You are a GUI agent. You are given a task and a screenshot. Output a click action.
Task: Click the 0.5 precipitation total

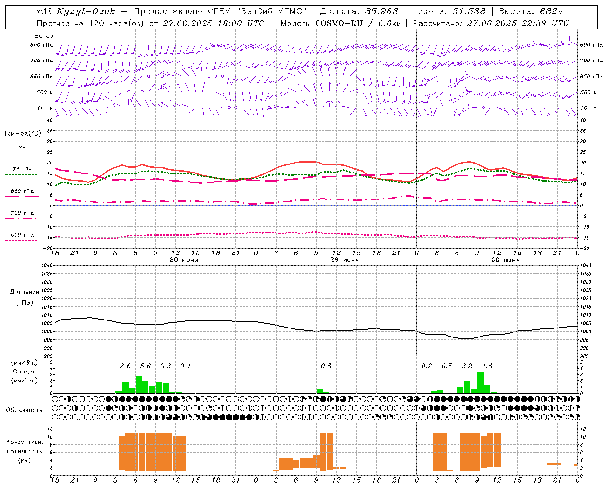[447, 366]
